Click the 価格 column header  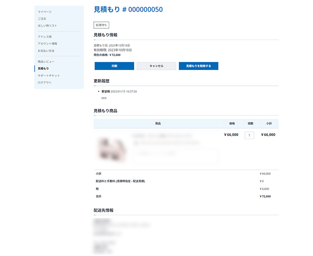(x=232, y=123)
